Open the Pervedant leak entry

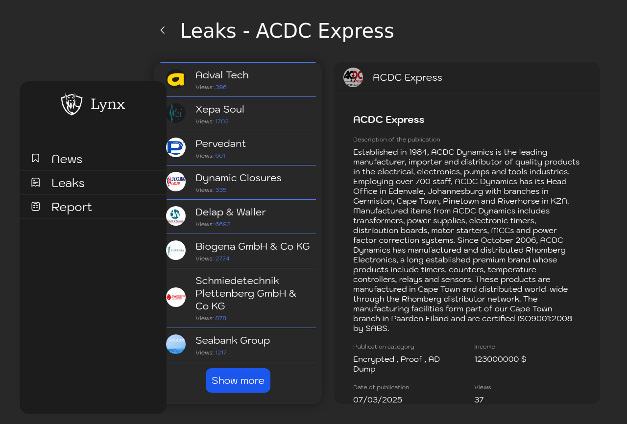[x=238, y=148]
